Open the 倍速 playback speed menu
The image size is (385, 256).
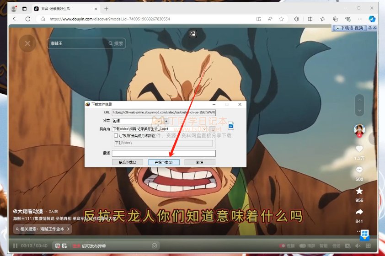coord(336,245)
